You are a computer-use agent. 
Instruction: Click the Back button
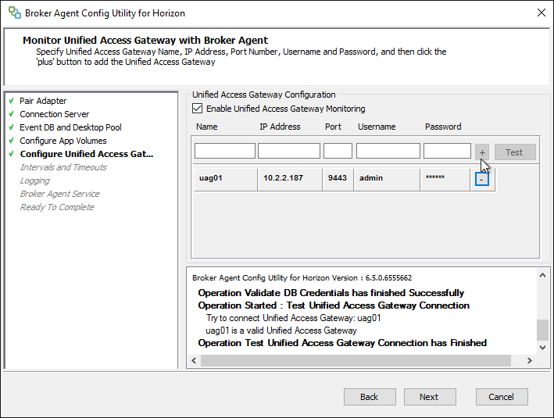[370, 397]
